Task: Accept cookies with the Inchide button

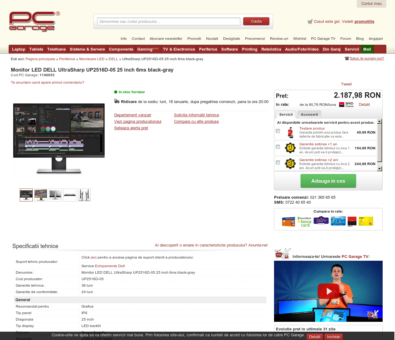Action: click(334, 337)
